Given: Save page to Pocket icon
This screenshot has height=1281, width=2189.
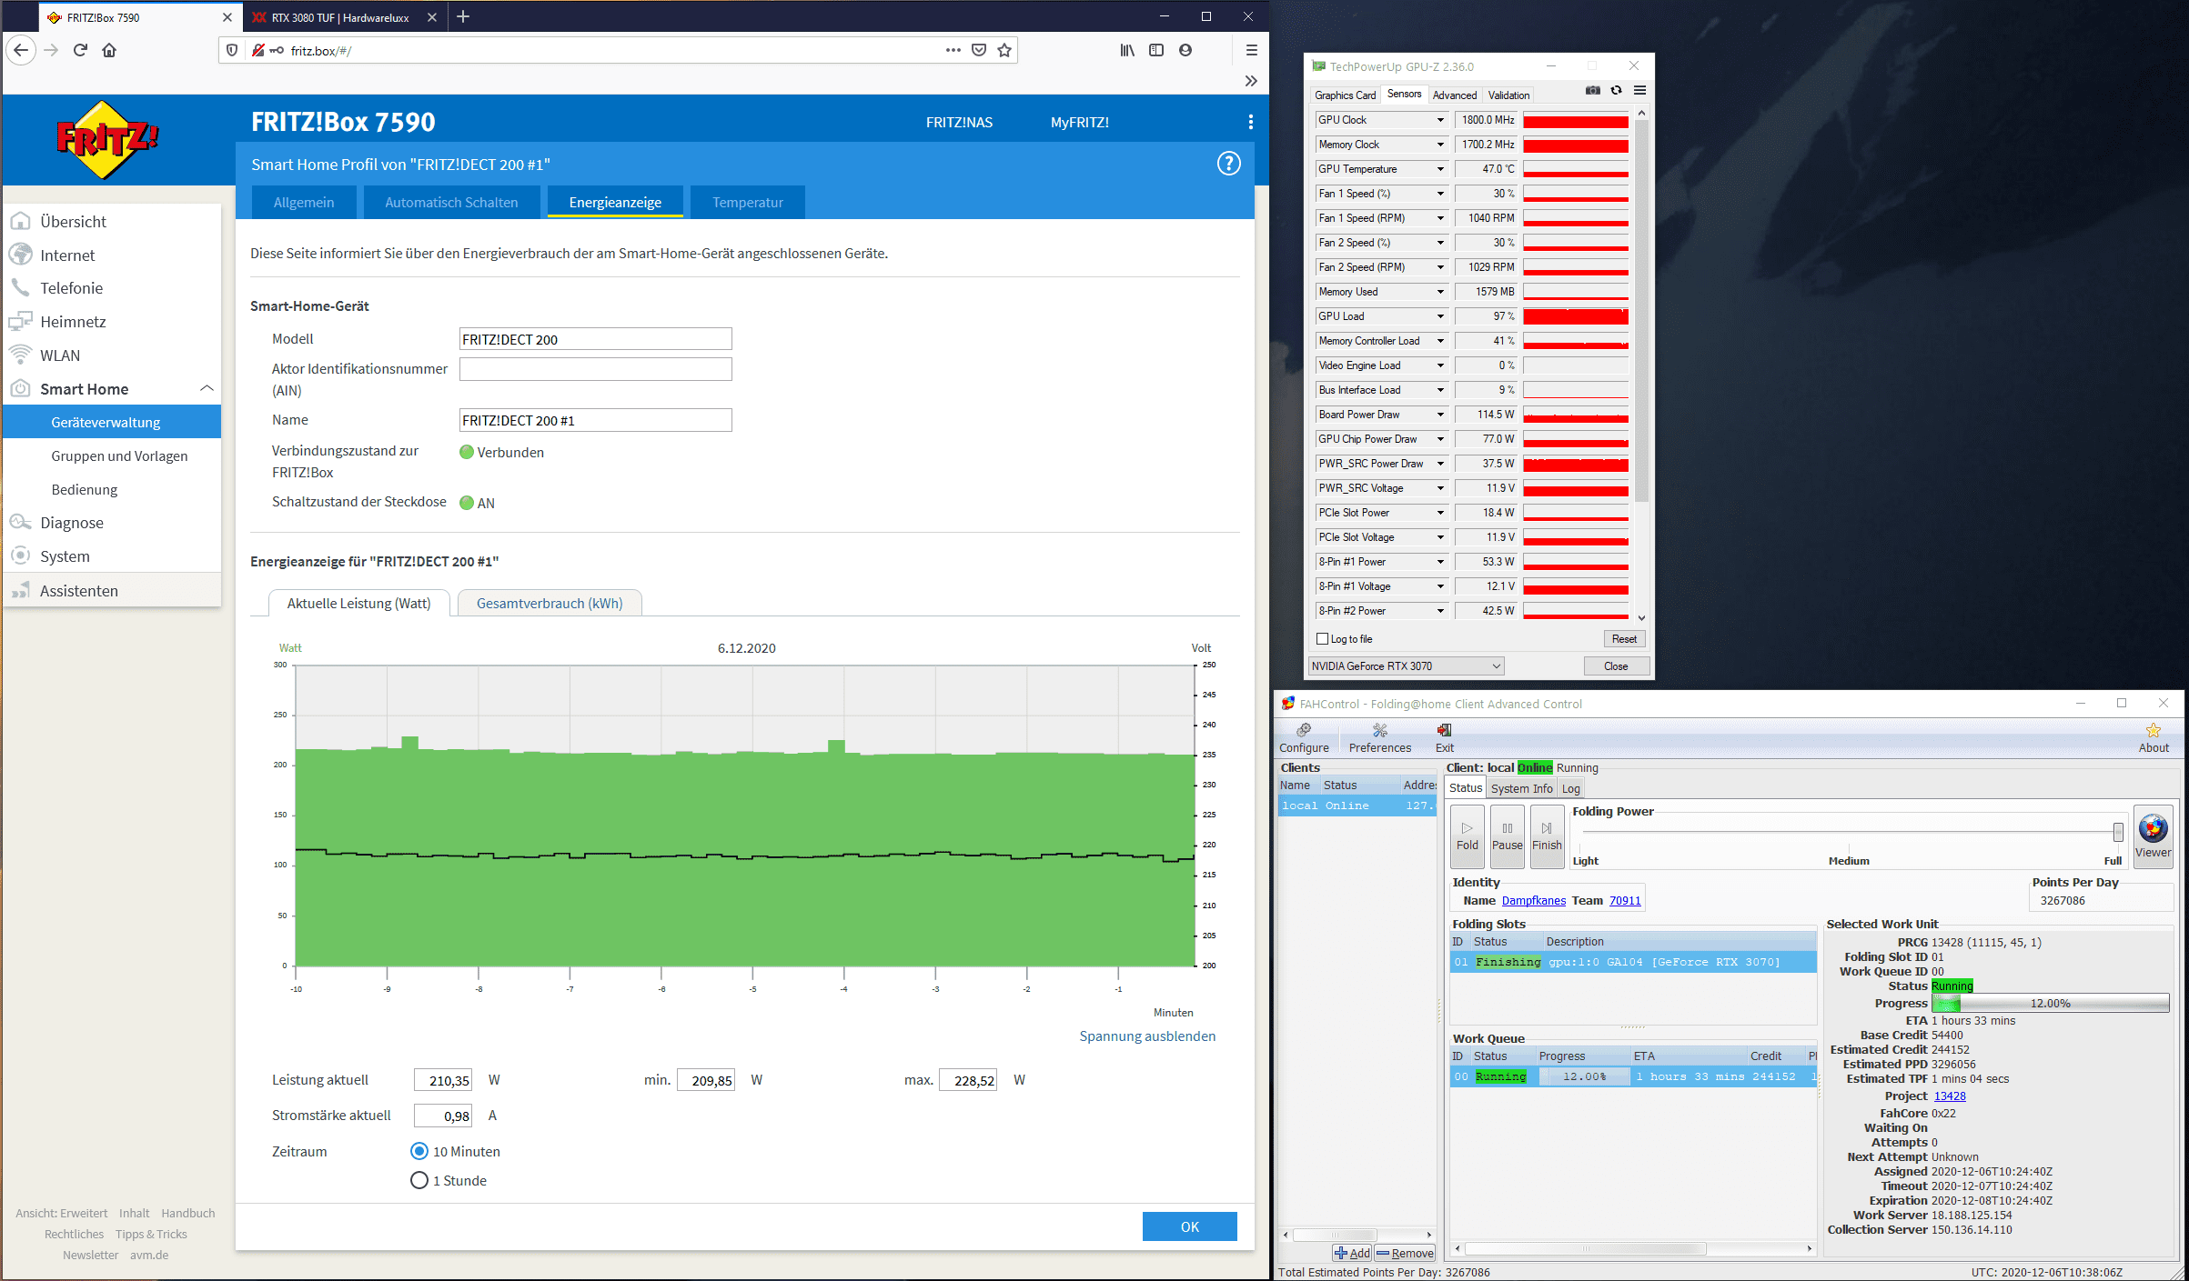Looking at the screenshot, I should pos(979,50).
